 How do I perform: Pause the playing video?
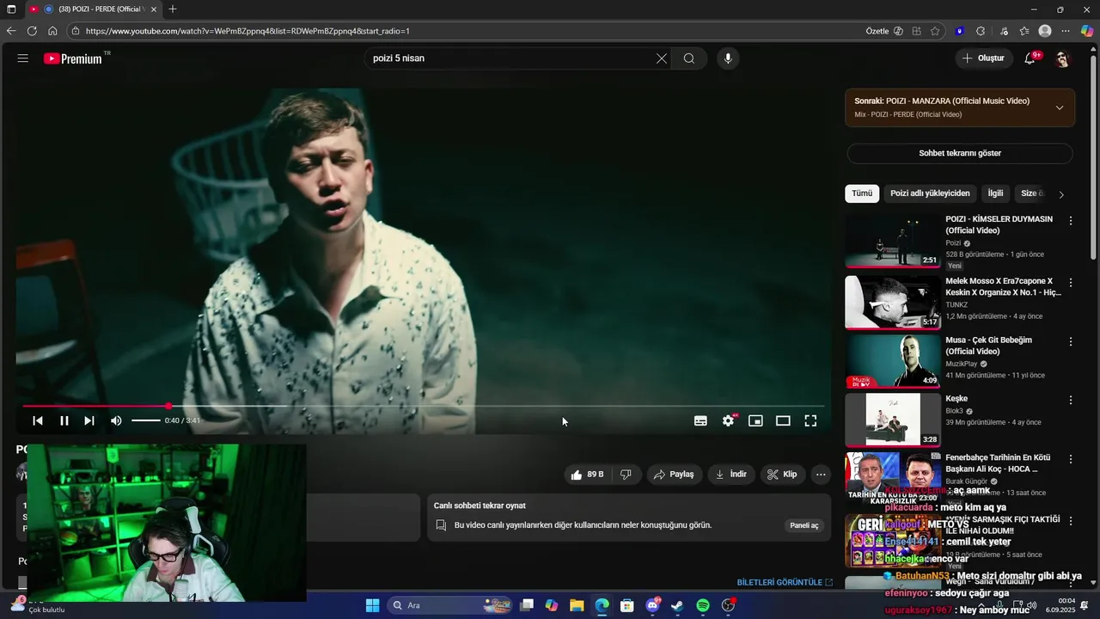(x=64, y=420)
